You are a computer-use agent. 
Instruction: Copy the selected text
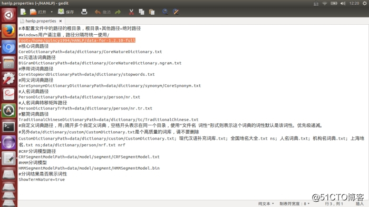[141, 12]
